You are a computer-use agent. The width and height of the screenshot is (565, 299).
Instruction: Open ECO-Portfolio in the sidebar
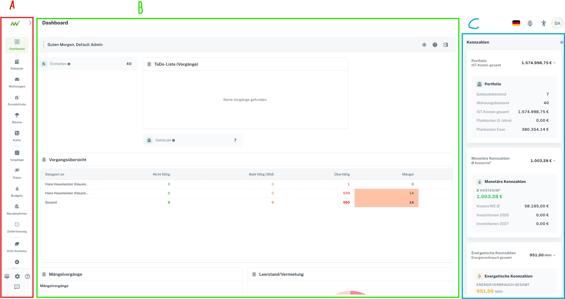(17, 247)
